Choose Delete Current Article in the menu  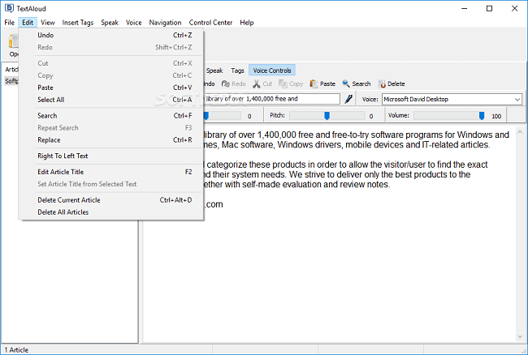[x=111, y=200]
